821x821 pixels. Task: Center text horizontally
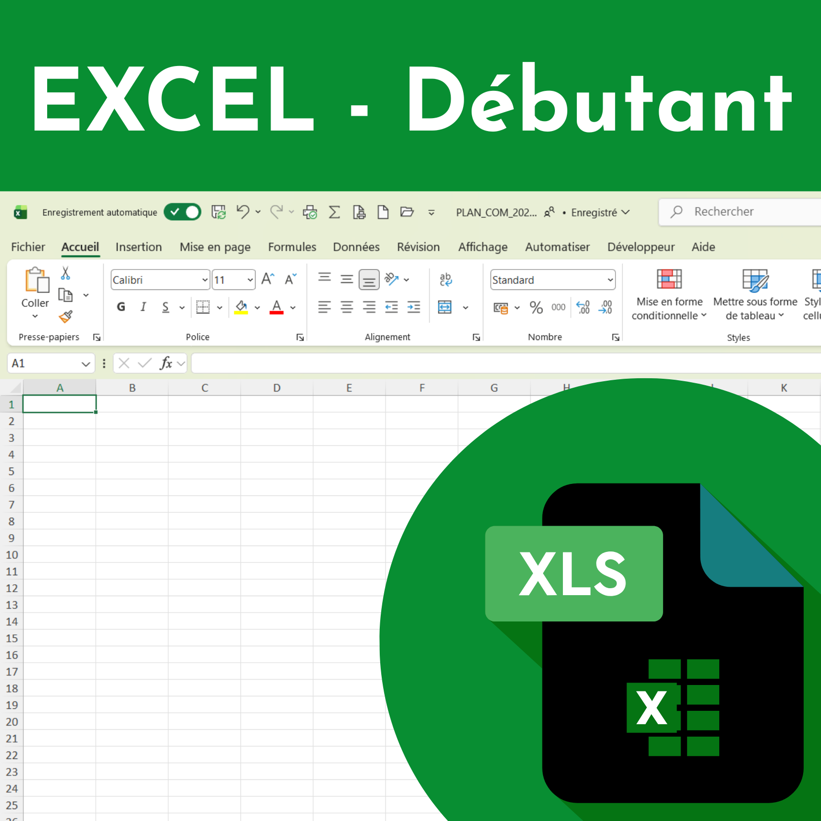click(x=347, y=307)
